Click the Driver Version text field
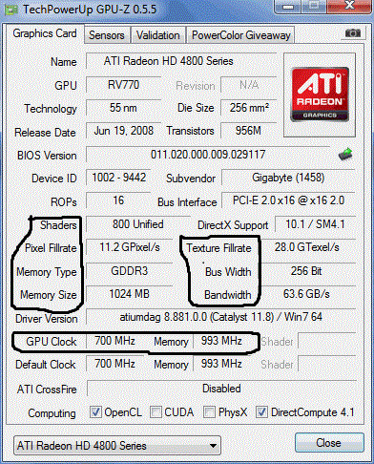374x464 pixels. pyautogui.click(x=220, y=317)
